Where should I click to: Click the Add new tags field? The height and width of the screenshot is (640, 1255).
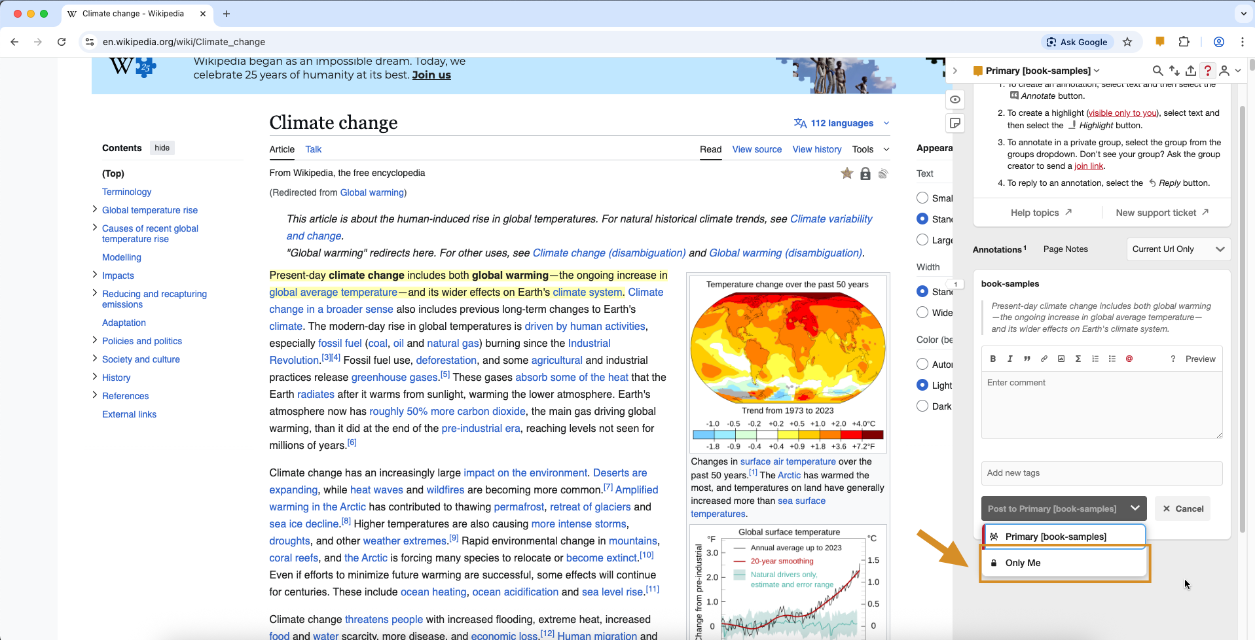tap(1101, 473)
